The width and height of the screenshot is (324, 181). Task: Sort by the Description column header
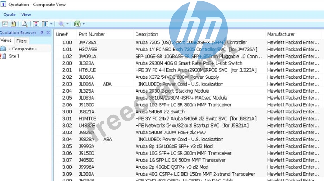147,34
